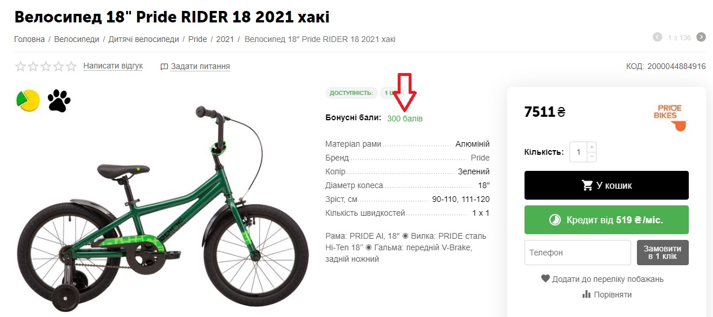
Task: Increase quantity with plus stepper
Action: (591, 147)
